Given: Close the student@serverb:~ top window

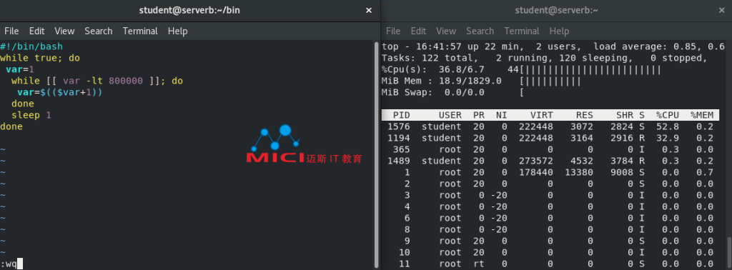Looking at the screenshot, I should [x=722, y=10].
